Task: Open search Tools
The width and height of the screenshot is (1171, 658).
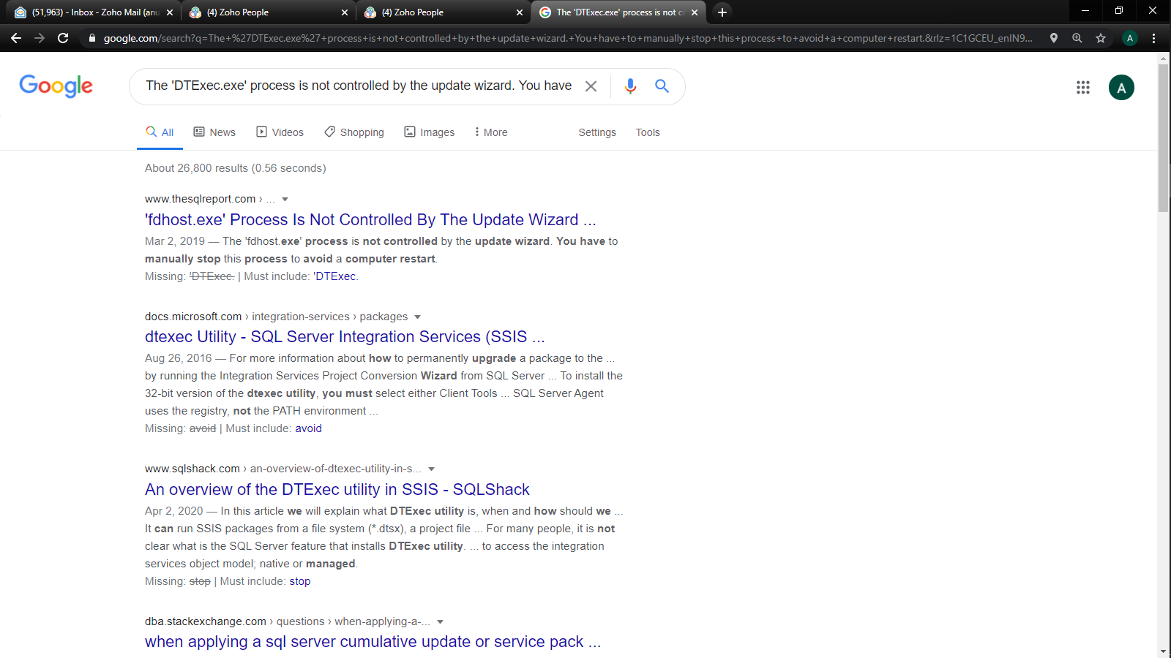Action: coord(648,132)
